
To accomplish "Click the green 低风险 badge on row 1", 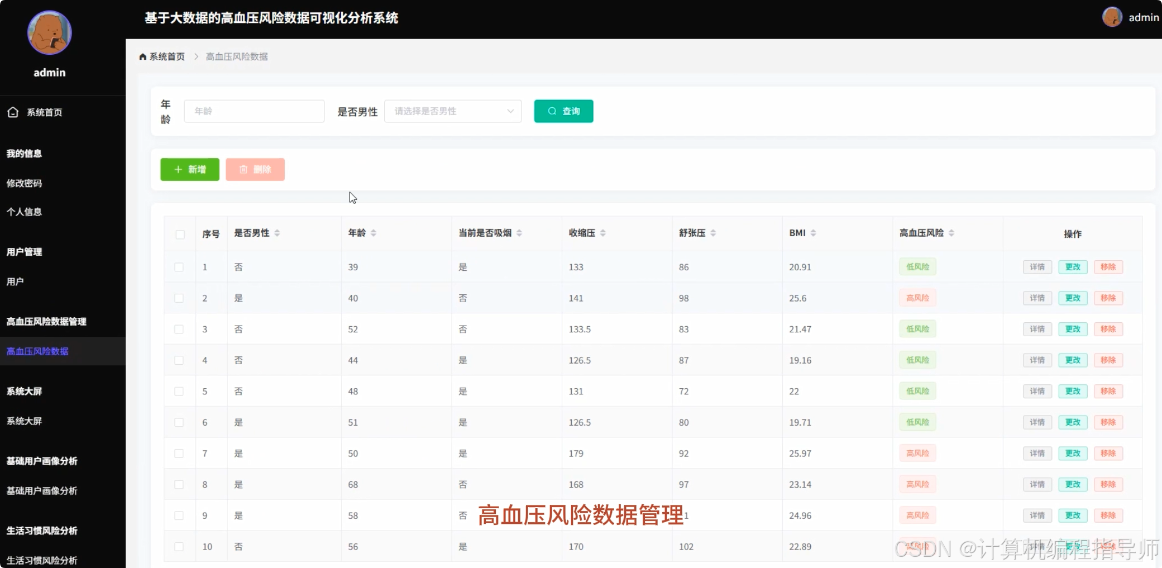I will [x=917, y=267].
